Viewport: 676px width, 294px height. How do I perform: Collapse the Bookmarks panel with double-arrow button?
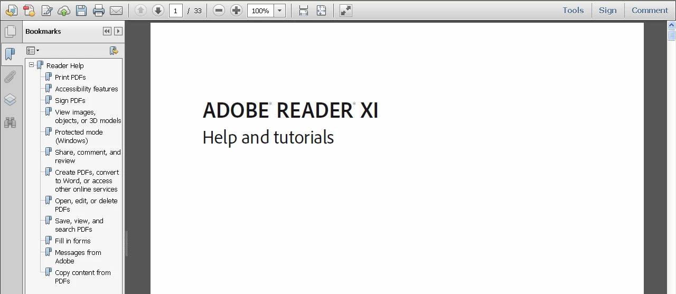tap(107, 31)
